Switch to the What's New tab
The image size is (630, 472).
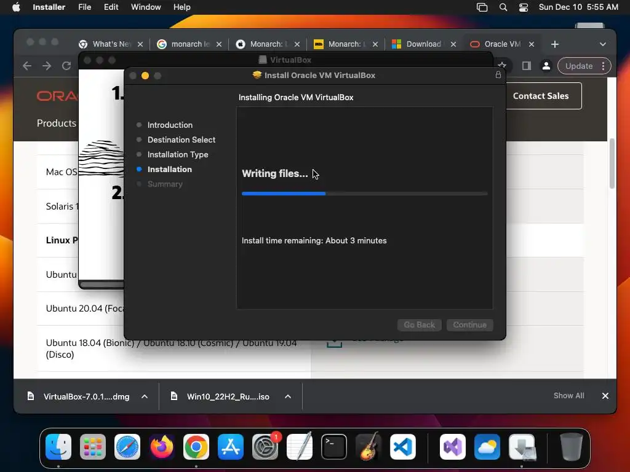tap(111, 44)
